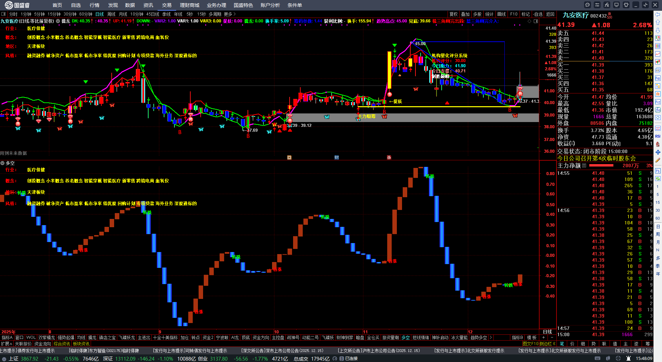Select the 价 tab in trade detail panel

point(572,344)
